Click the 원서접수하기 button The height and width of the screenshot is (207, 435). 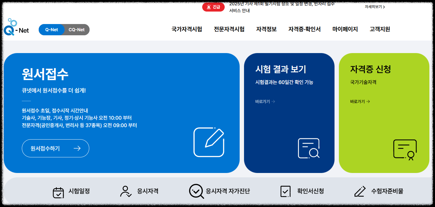tap(55, 148)
